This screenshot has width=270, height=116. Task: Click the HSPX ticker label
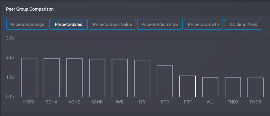pyautogui.click(x=29, y=102)
